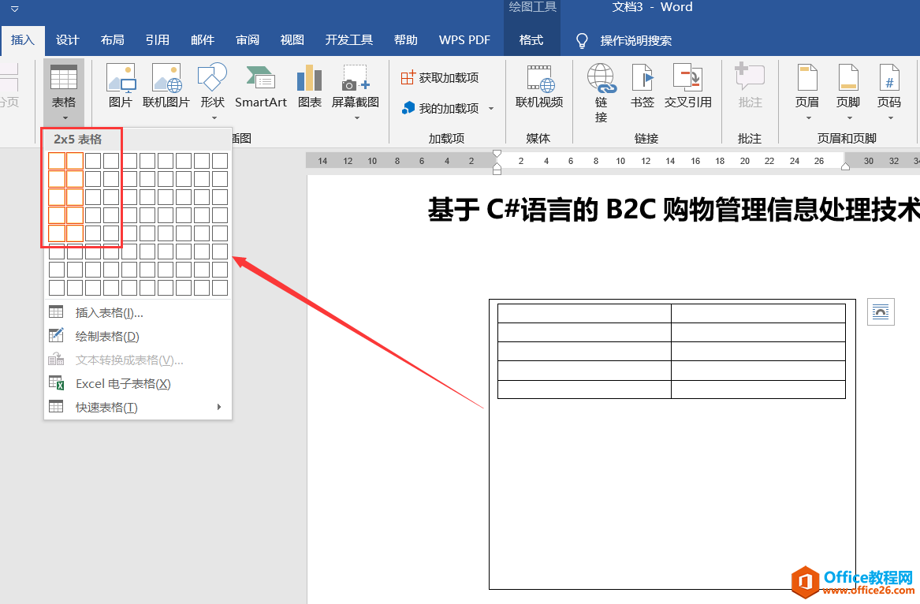Screen dimensions: 920x604
Task: Click the 链接 link icon
Action: [x=602, y=93]
